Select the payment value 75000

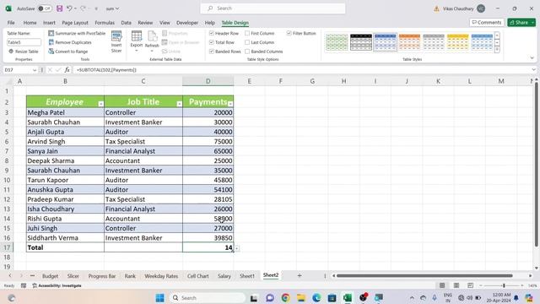pyautogui.click(x=208, y=142)
